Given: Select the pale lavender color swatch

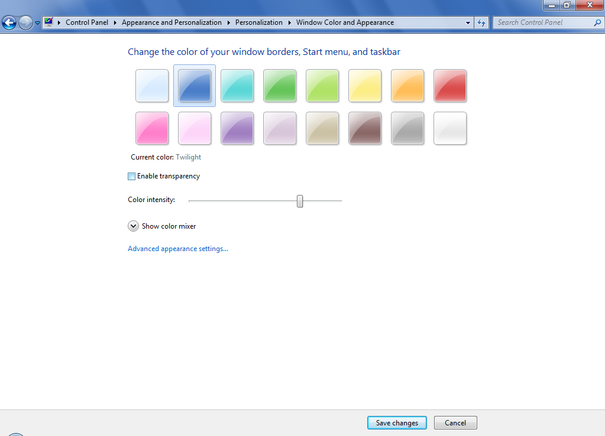Looking at the screenshot, I should coord(280,128).
